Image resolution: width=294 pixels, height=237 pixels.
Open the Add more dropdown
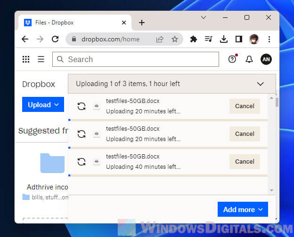click(243, 209)
